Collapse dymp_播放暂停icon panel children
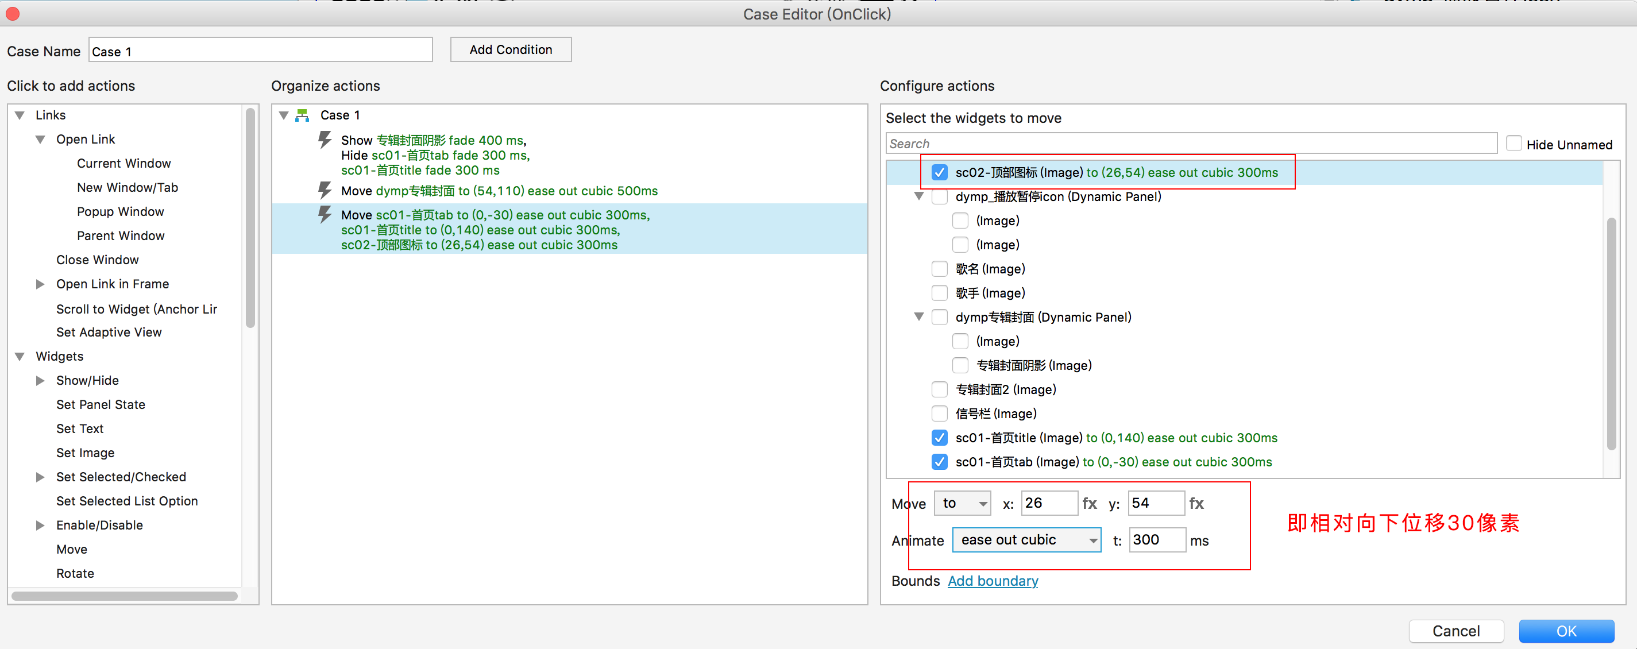 pyautogui.click(x=918, y=196)
